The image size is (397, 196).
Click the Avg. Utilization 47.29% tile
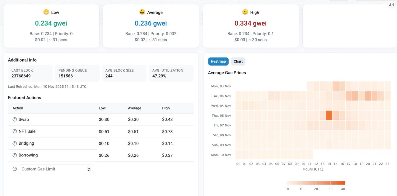click(171, 73)
